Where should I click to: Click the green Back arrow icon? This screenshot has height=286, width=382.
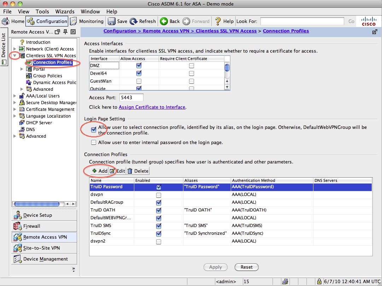click(164, 21)
